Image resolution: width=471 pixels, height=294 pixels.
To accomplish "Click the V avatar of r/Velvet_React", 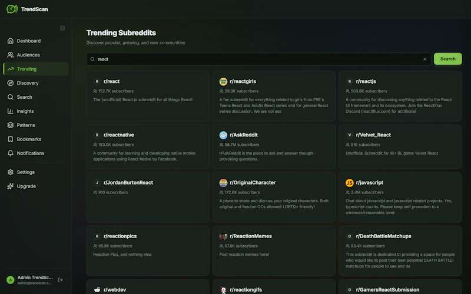I will point(349,135).
